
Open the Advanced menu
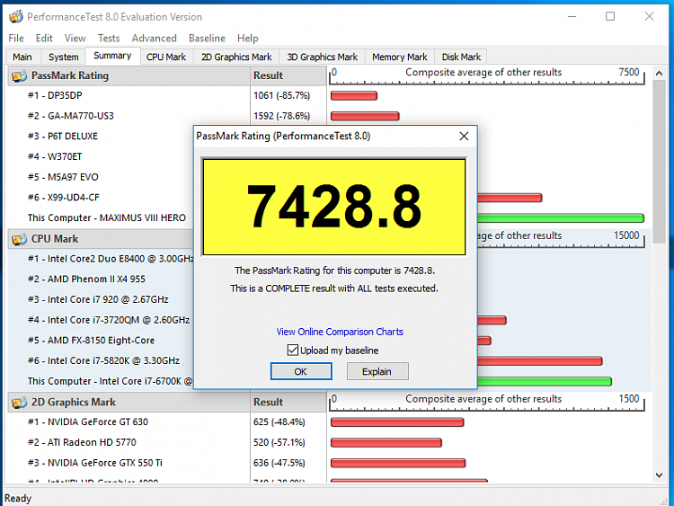pyautogui.click(x=154, y=39)
